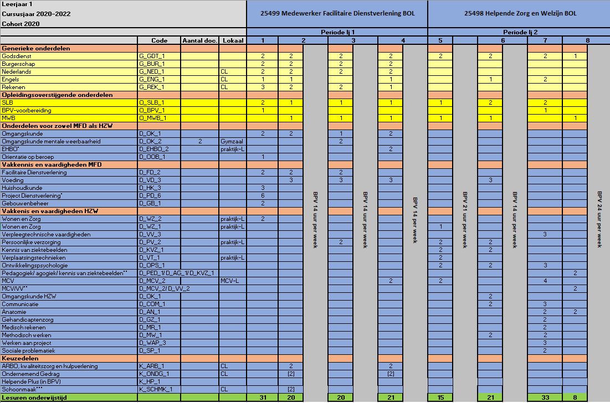Click the total "33" in the Lesuren row
This screenshot has width=610, height=403.
click(545, 398)
